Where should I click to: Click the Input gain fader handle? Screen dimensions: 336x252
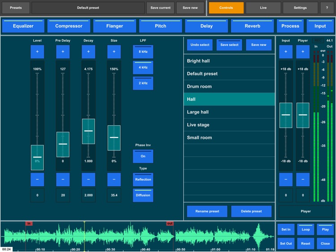286,115
